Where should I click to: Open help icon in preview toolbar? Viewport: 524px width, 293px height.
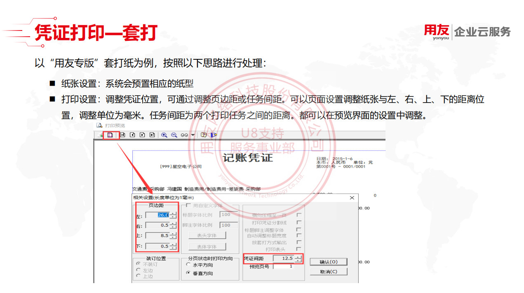click(x=203, y=135)
